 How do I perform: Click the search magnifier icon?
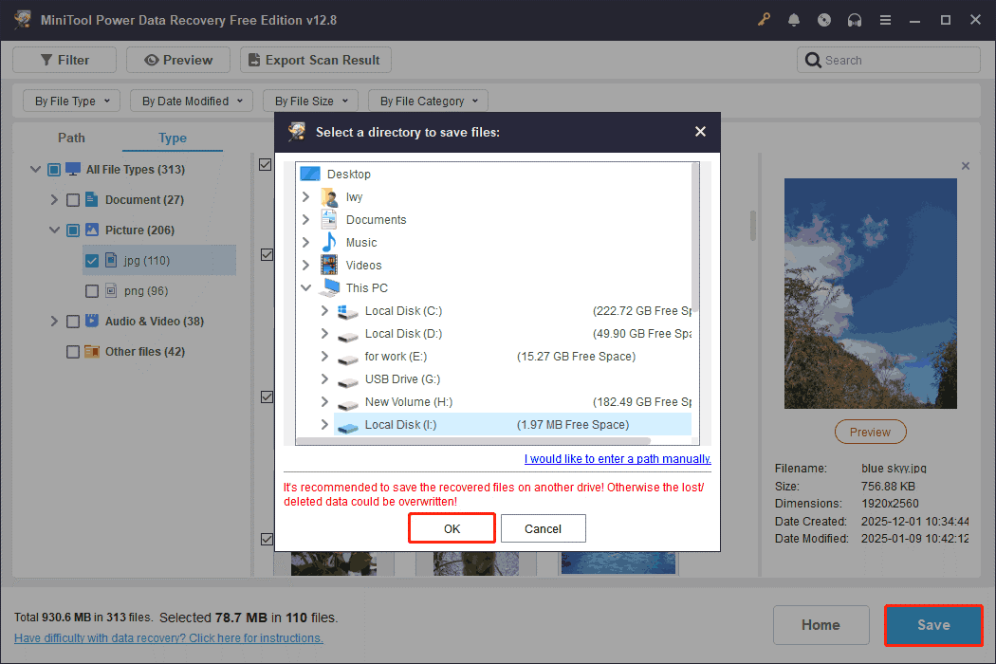coord(814,59)
